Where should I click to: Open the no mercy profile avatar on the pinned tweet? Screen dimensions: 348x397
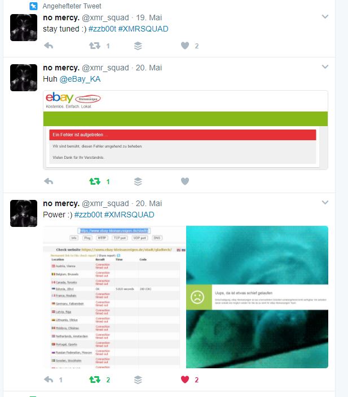point(24,28)
